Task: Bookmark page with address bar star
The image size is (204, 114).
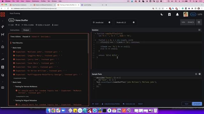Action: [x=163, y=9]
